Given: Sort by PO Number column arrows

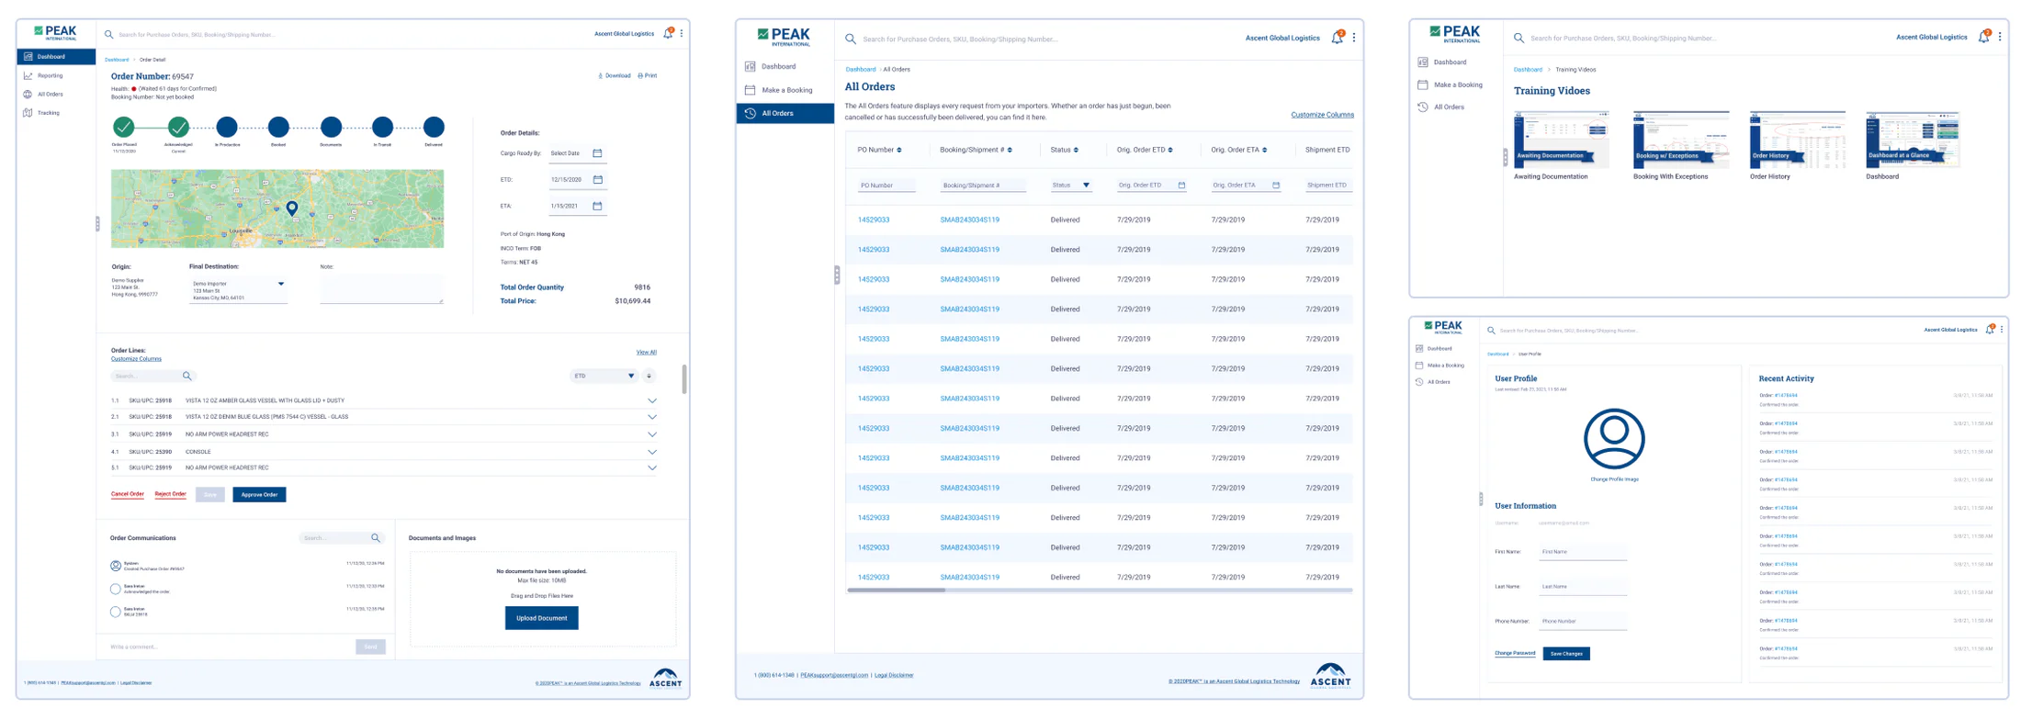Looking at the screenshot, I should click(x=899, y=150).
